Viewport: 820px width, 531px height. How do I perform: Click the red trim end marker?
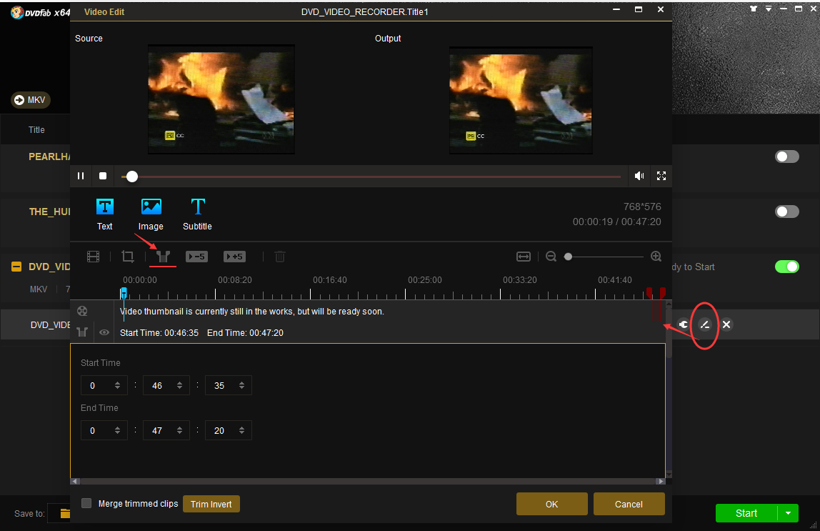663,292
